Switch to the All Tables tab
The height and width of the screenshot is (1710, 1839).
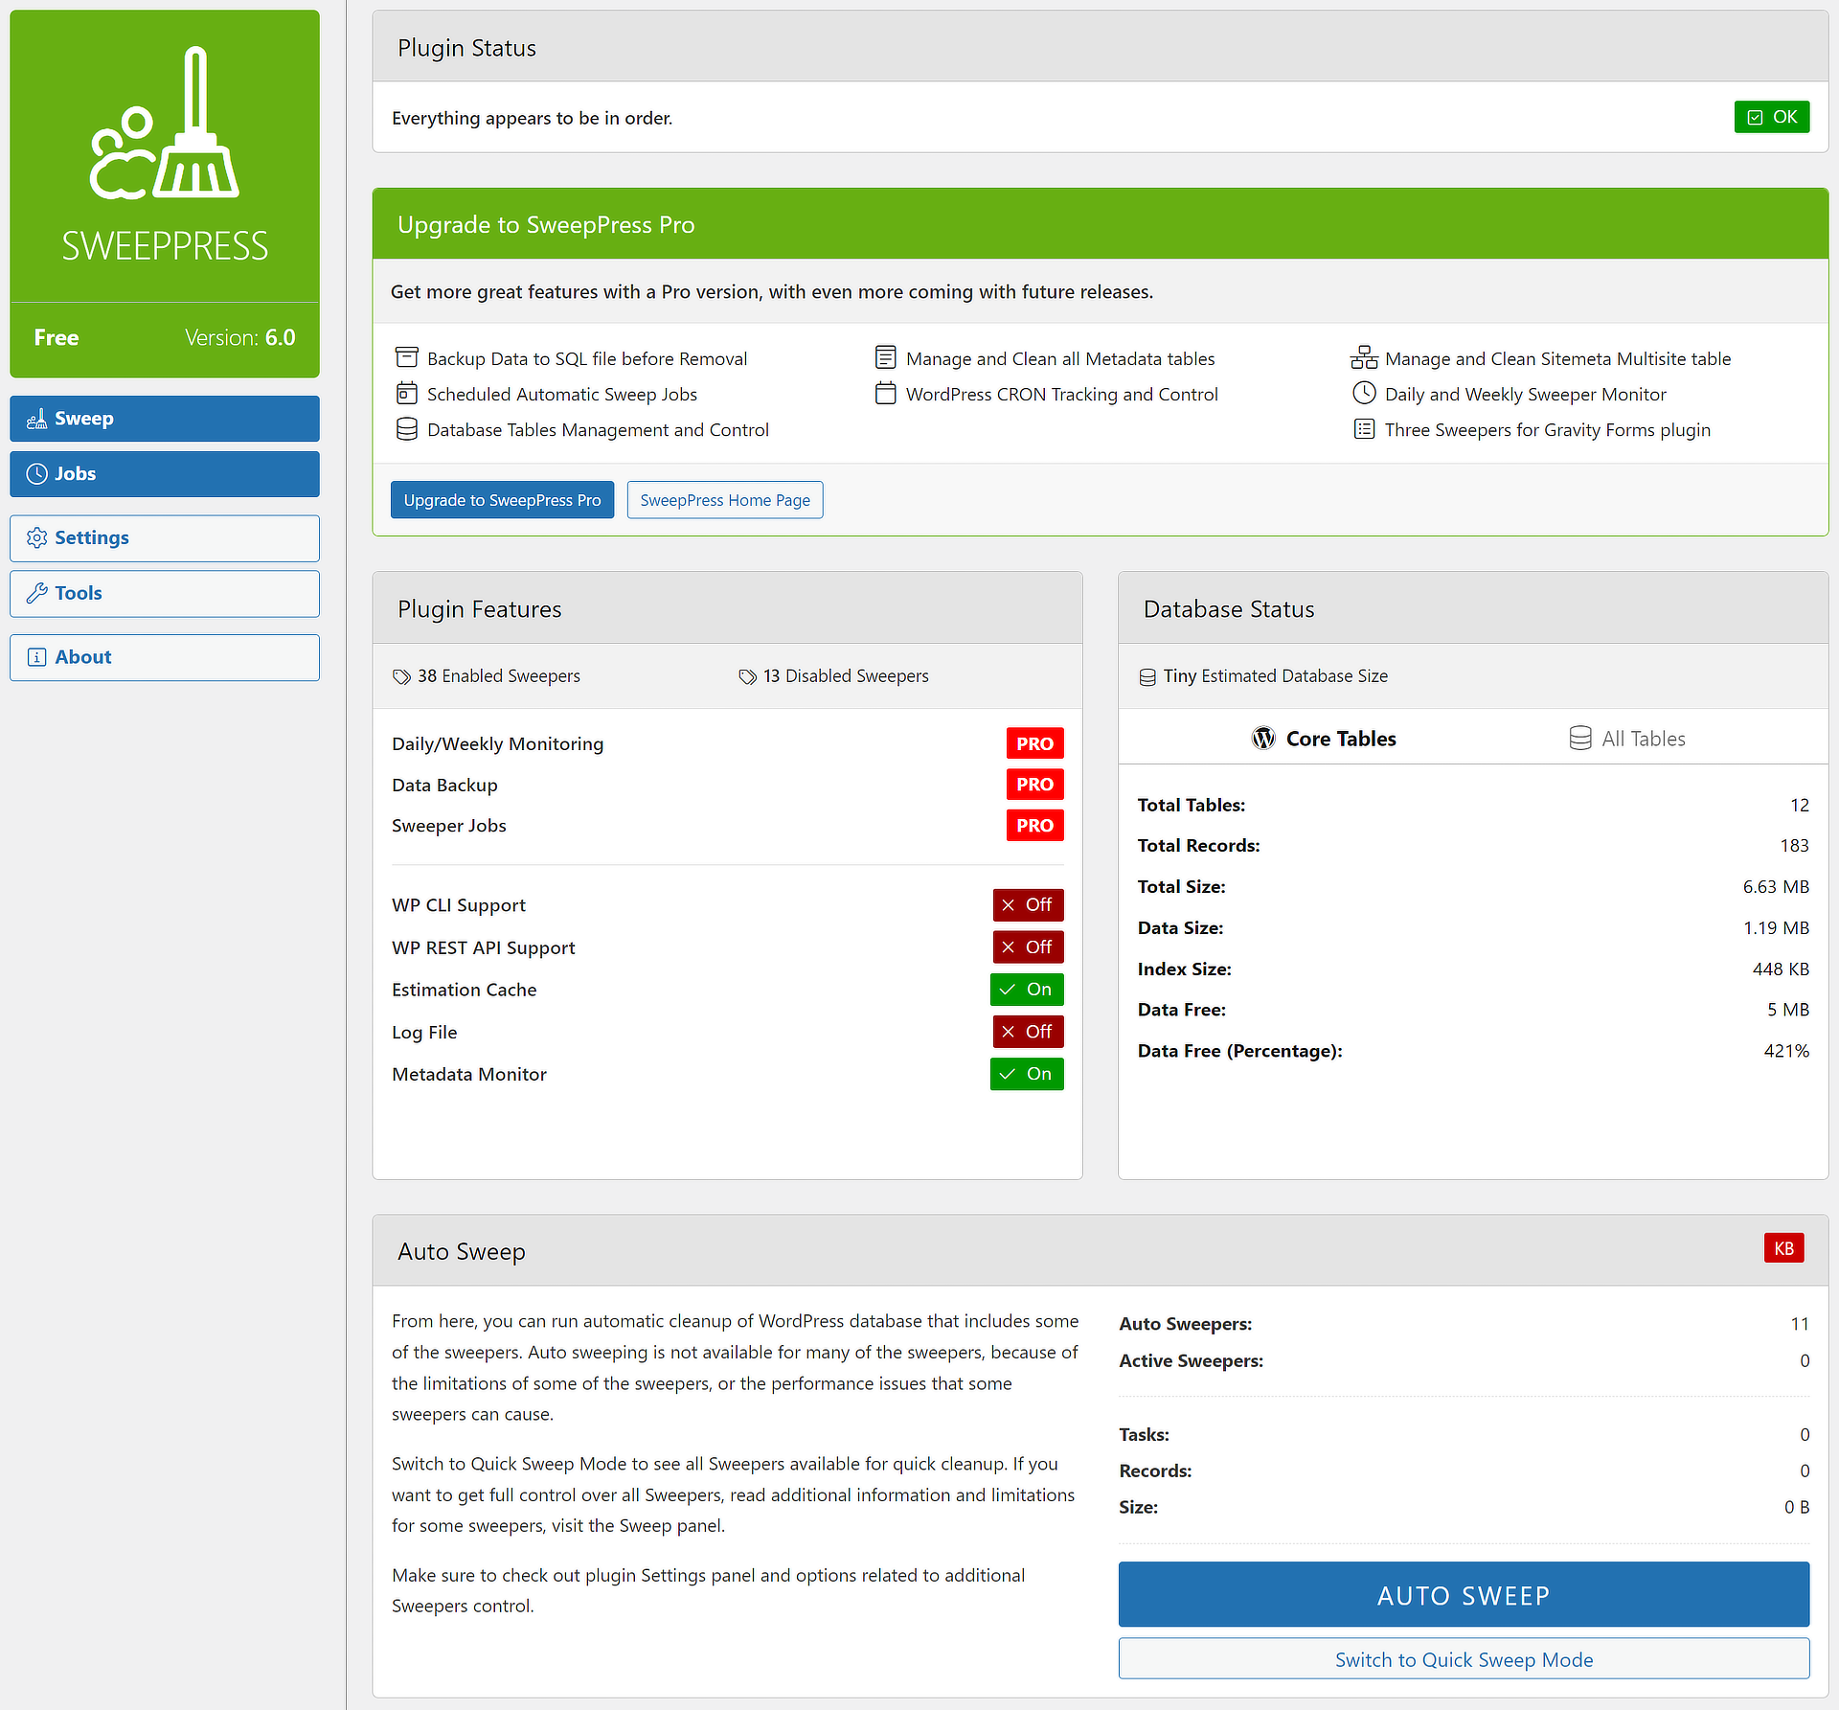click(x=1626, y=738)
